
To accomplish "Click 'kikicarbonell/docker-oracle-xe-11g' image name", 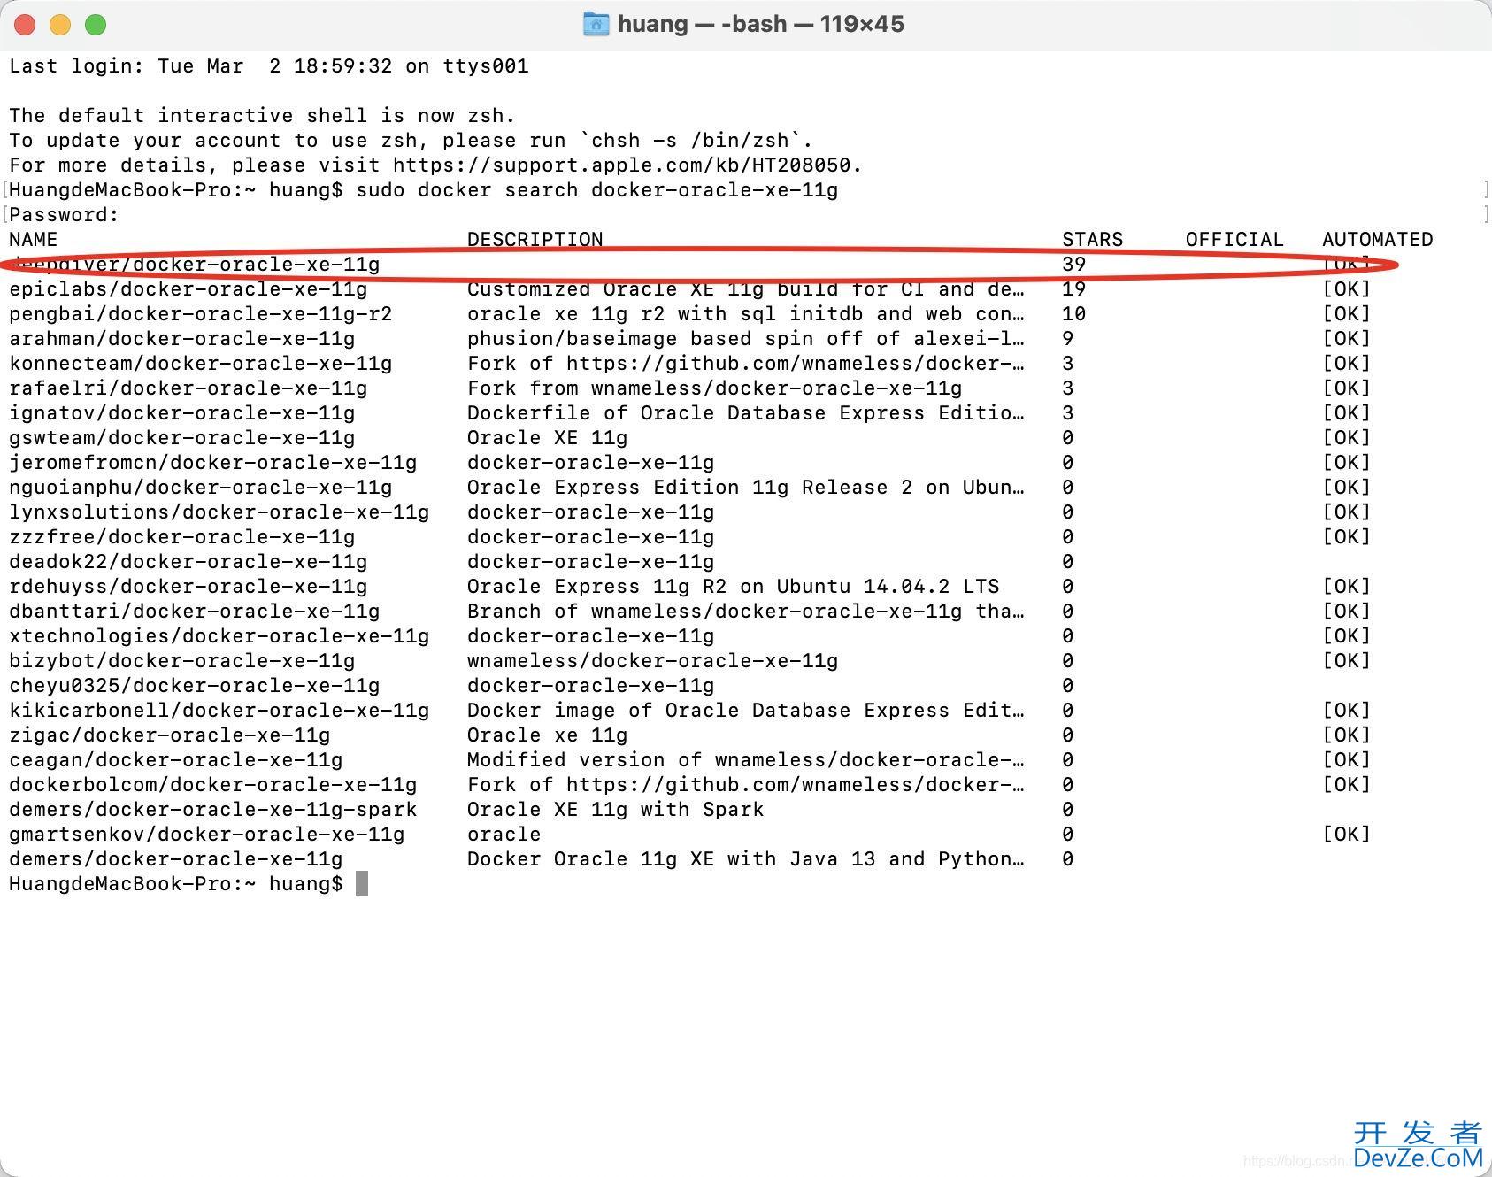I will pyautogui.click(x=219, y=710).
